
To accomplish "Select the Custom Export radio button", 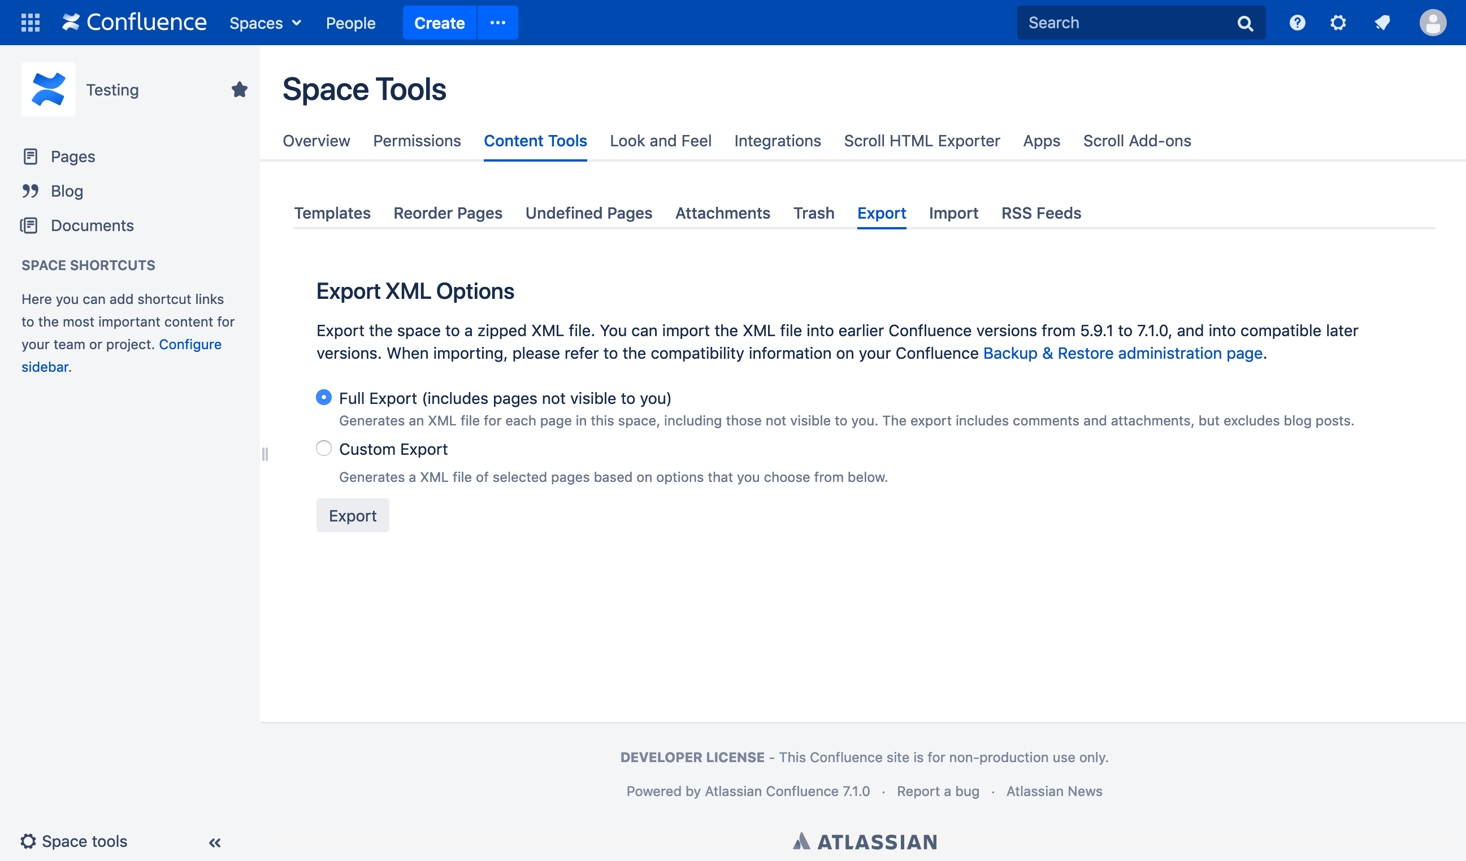I will (x=323, y=448).
